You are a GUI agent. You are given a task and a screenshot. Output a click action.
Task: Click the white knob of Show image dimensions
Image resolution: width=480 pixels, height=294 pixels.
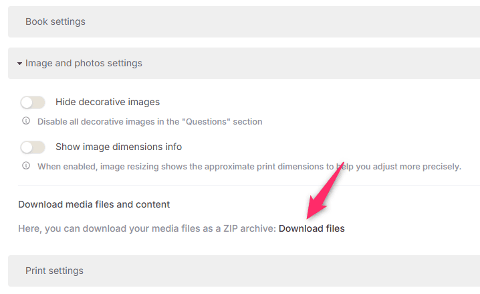27,147
